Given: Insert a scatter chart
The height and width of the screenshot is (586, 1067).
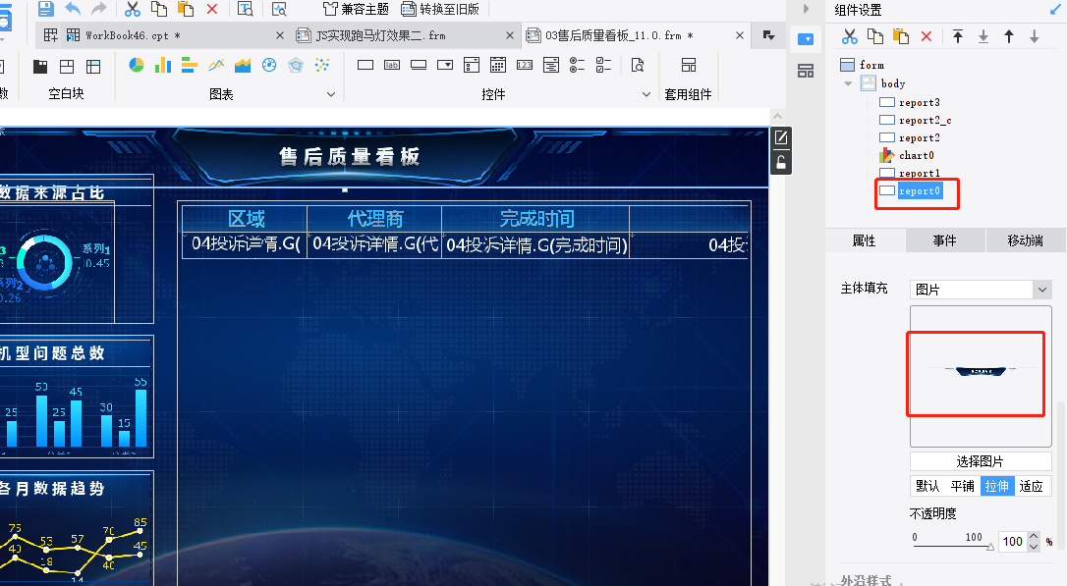Looking at the screenshot, I should 322,65.
